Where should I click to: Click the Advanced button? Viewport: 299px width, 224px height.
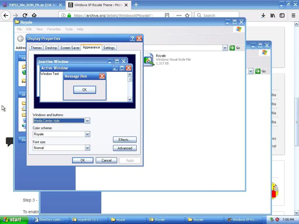pyautogui.click(x=125, y=148)
